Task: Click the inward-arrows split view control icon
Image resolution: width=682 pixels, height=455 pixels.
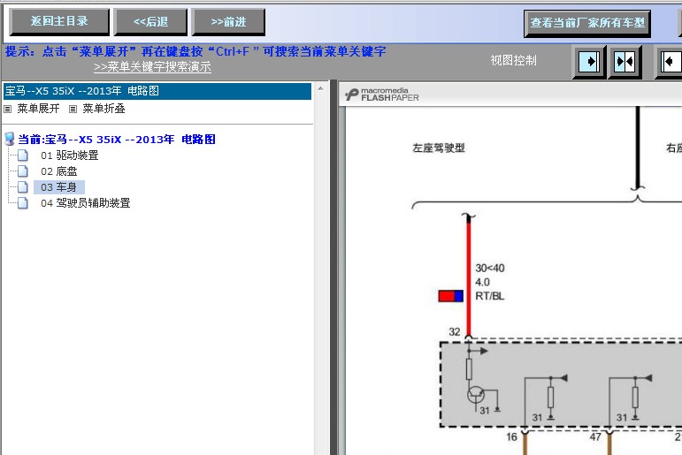Action: [x=625, y=62]
